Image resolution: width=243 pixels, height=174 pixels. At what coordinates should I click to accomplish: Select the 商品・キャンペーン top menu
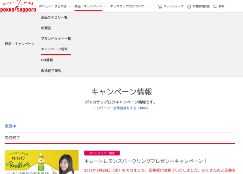point(88,6)
